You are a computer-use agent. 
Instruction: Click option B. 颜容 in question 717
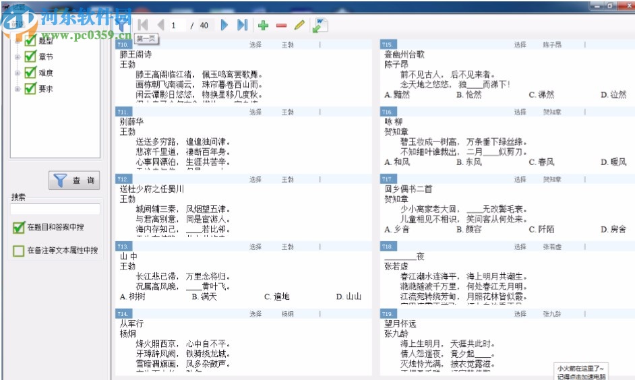pyautogui.click(x=469, y=230)
